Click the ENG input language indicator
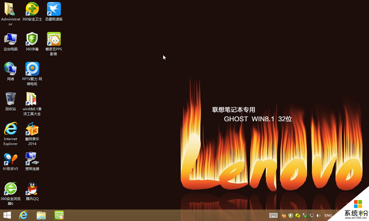The image size is (369, 221). 328,216
